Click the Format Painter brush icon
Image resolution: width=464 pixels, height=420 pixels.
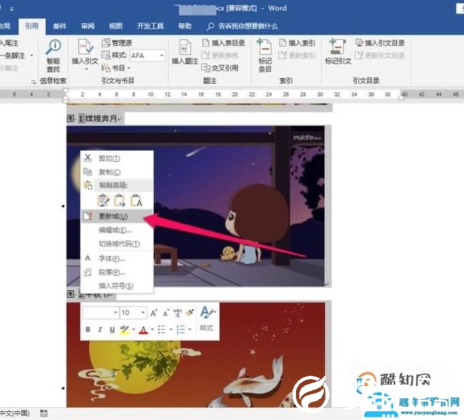coord(190,313)
